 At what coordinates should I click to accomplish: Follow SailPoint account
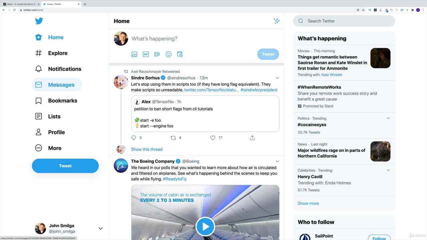pos(379,237)
